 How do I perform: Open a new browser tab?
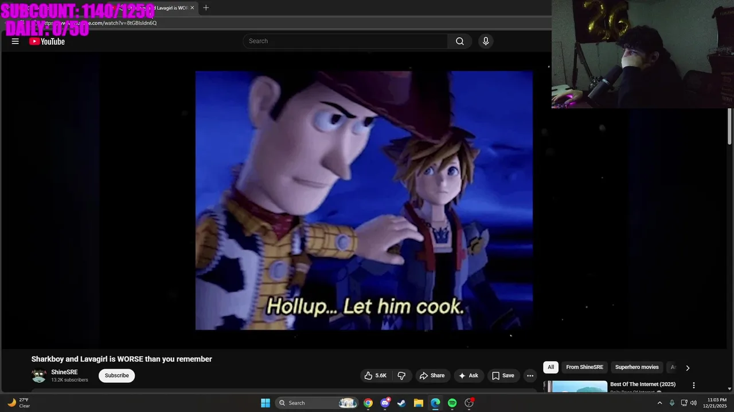[206, 7]
